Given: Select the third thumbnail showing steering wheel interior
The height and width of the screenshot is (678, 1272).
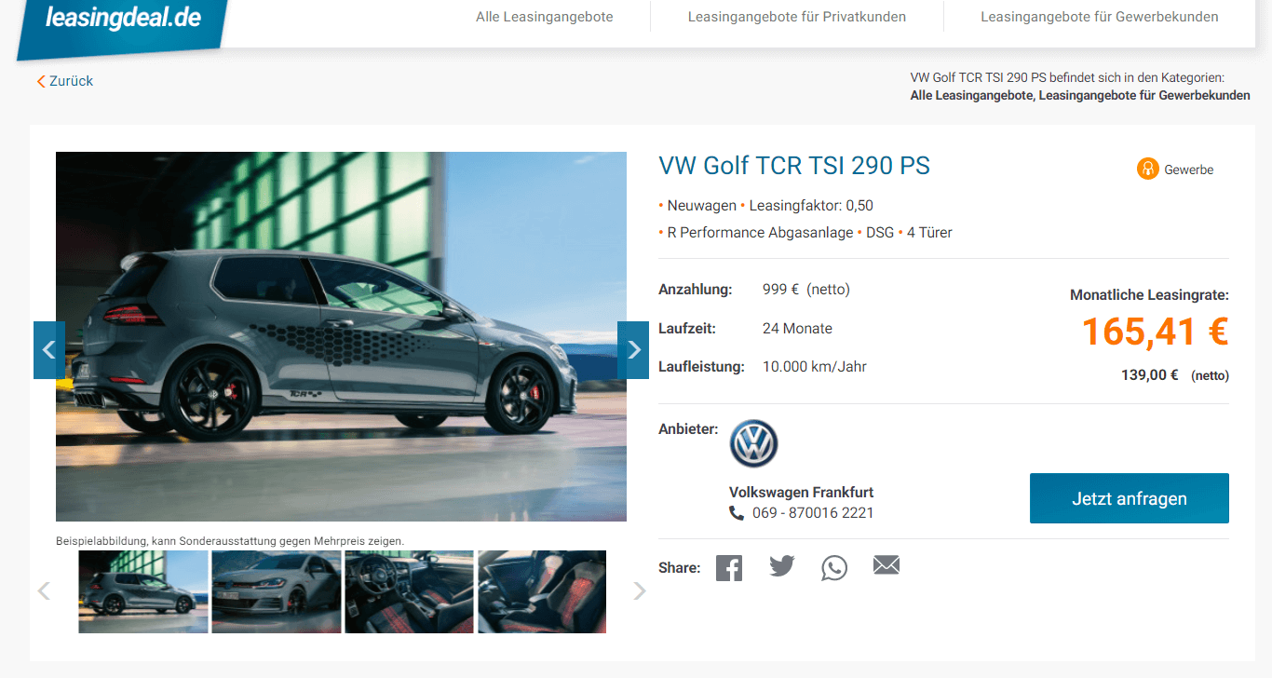Looking at the screenshot, I should [410, 591].
